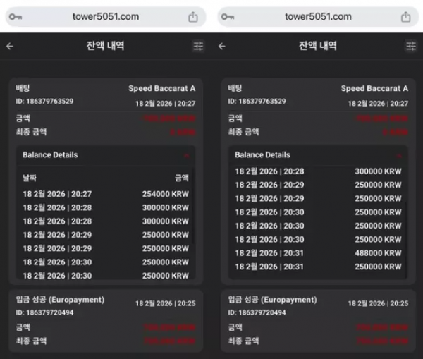
Task: Tap the key icon in left address bar
Action: [x=15, y=17]
